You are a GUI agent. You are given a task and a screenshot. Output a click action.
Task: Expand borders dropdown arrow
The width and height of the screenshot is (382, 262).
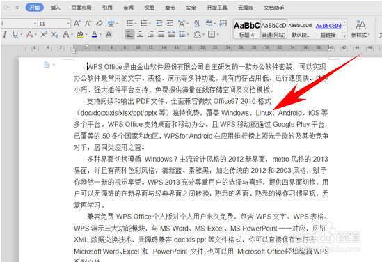click(x=218, y=35)
